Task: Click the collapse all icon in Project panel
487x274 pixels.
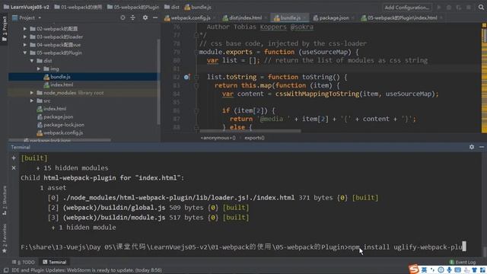Action: tap(132, 18)
